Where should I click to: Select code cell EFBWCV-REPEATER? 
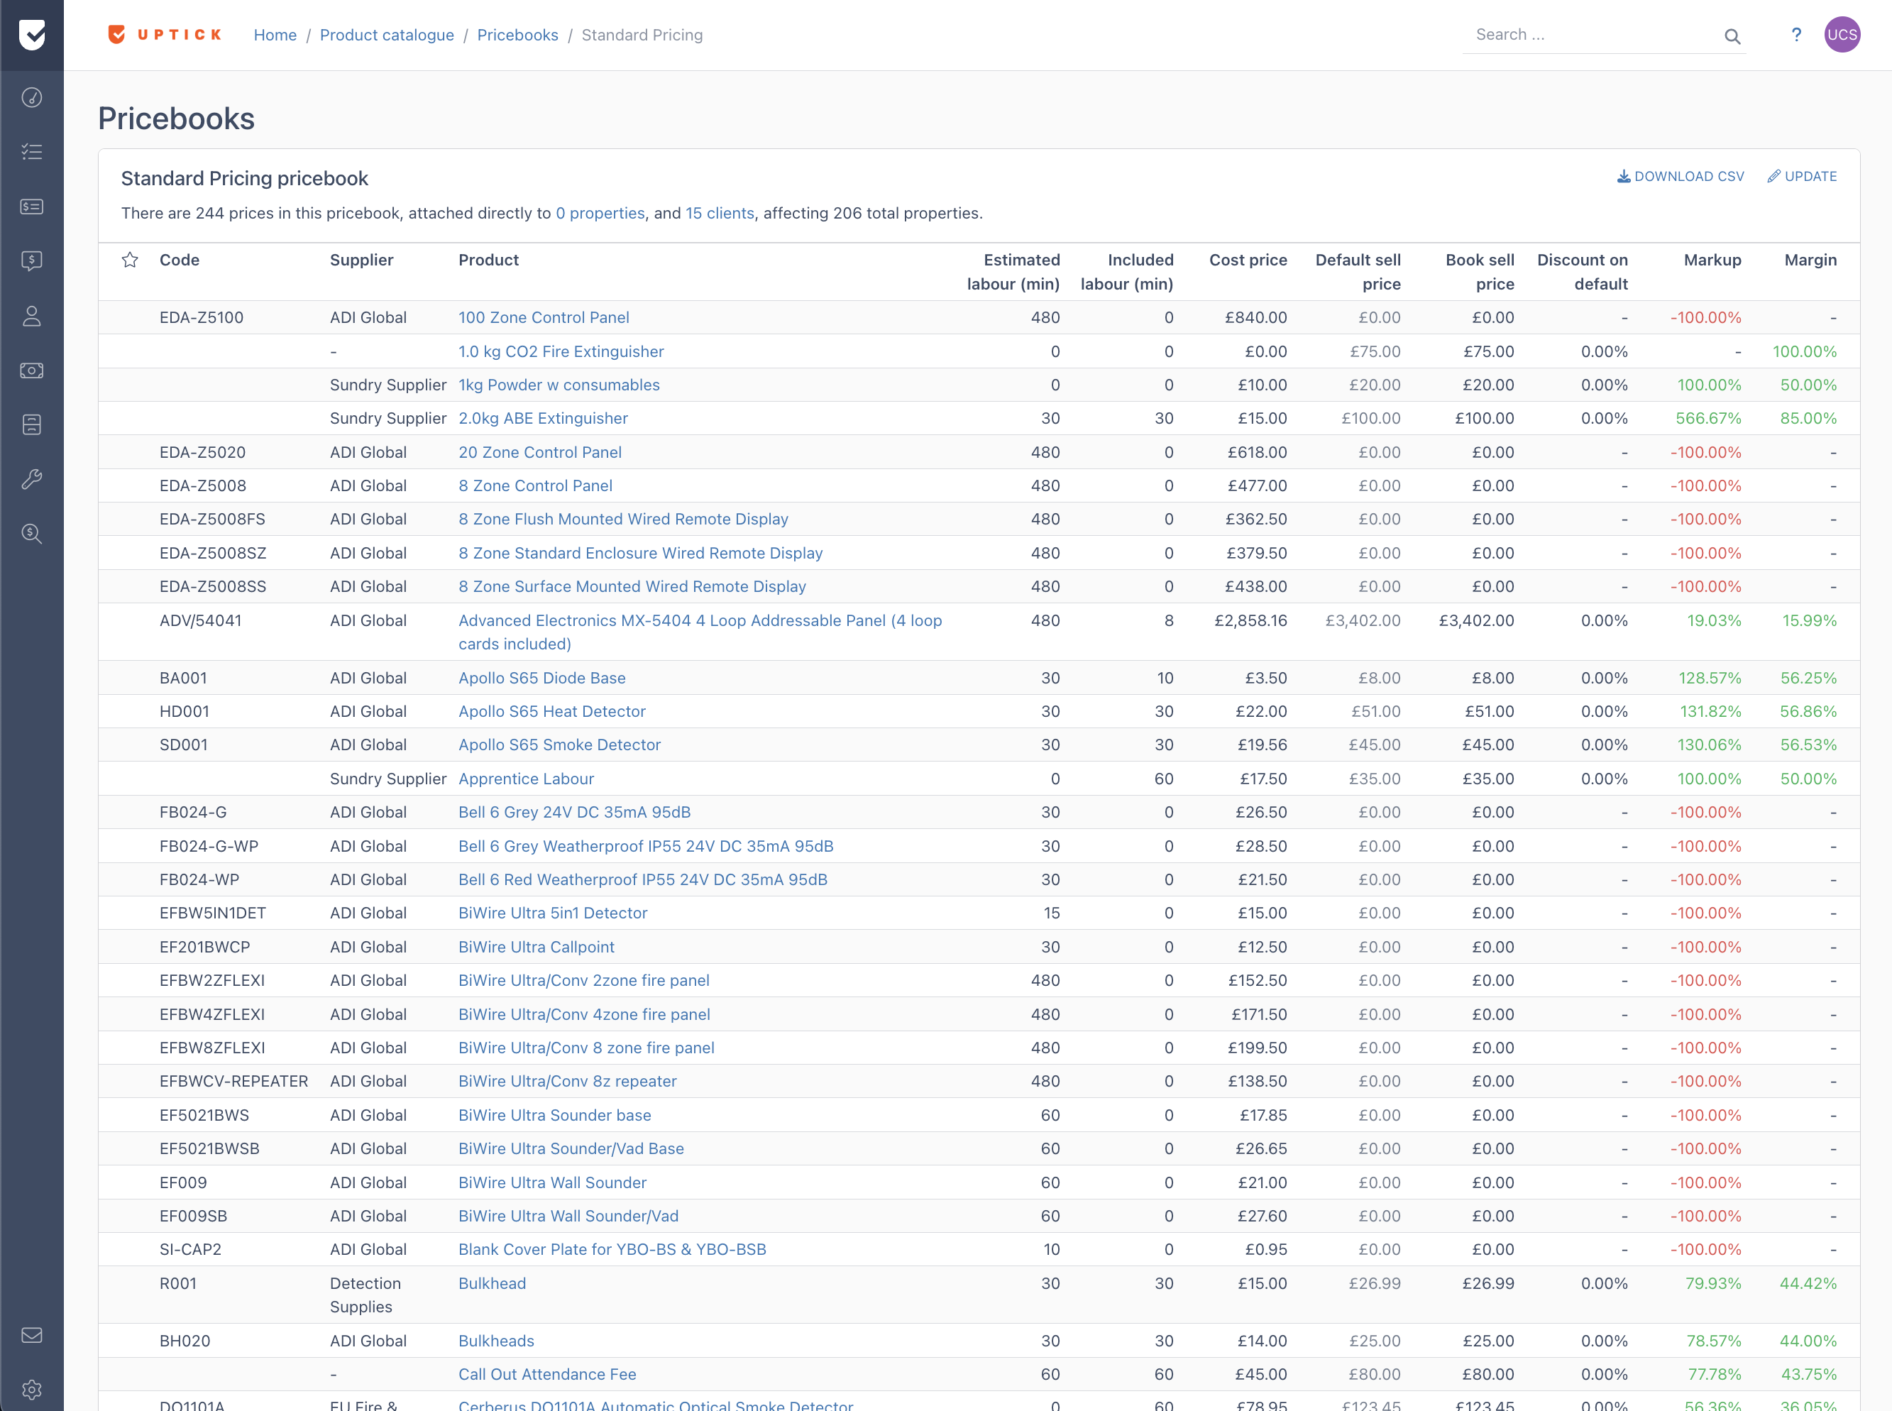[x=234, y=1080]
